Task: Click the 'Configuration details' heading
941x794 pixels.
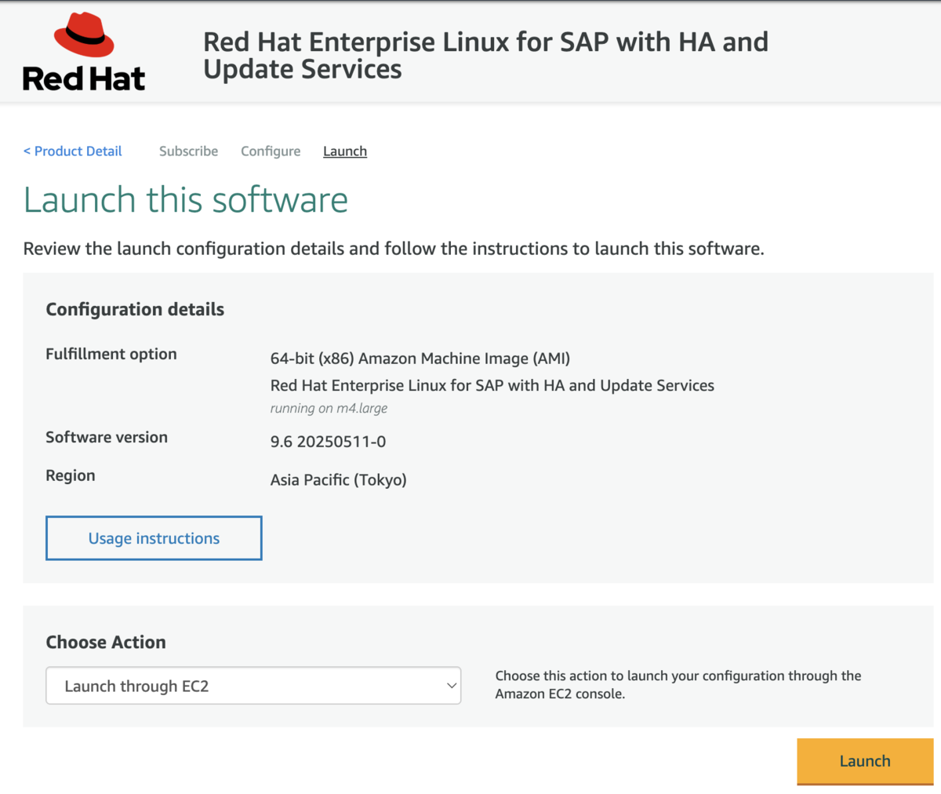Action: pos(135,310)
